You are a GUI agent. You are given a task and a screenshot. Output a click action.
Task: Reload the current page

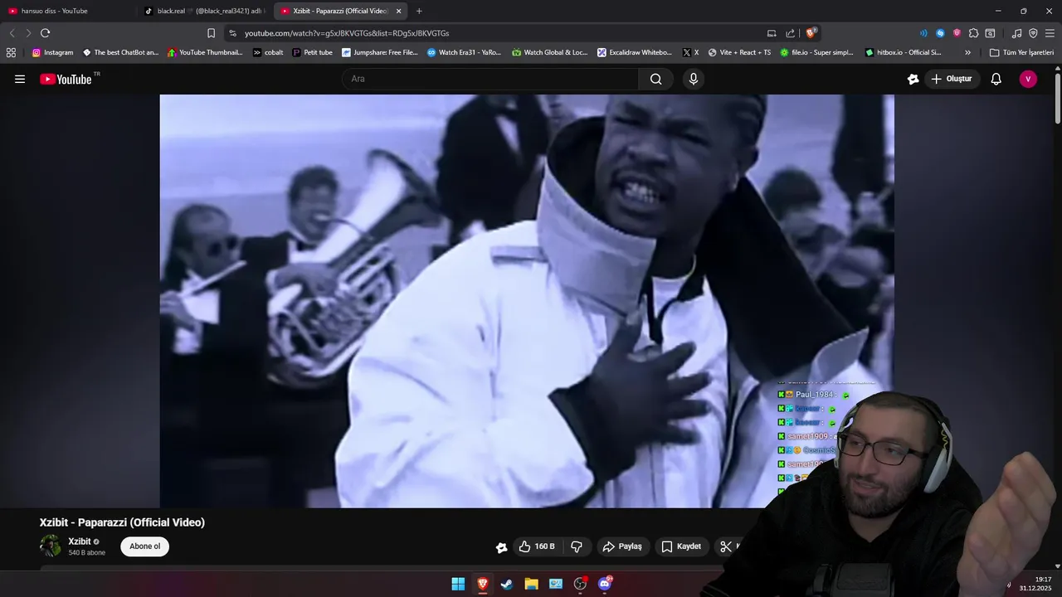pos(45,33)
